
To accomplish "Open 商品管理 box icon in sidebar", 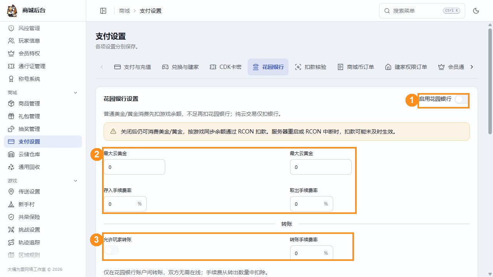I will pos(11,103).
